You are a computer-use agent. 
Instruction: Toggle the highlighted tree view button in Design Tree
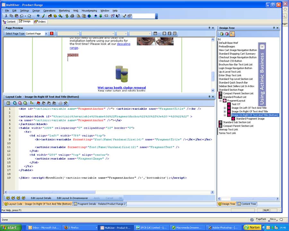coord(232,34)
